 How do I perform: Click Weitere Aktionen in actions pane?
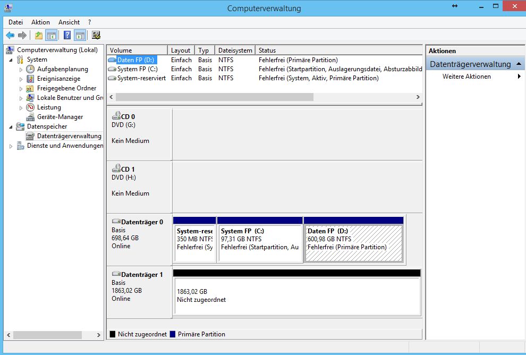[x=466, y=77]
